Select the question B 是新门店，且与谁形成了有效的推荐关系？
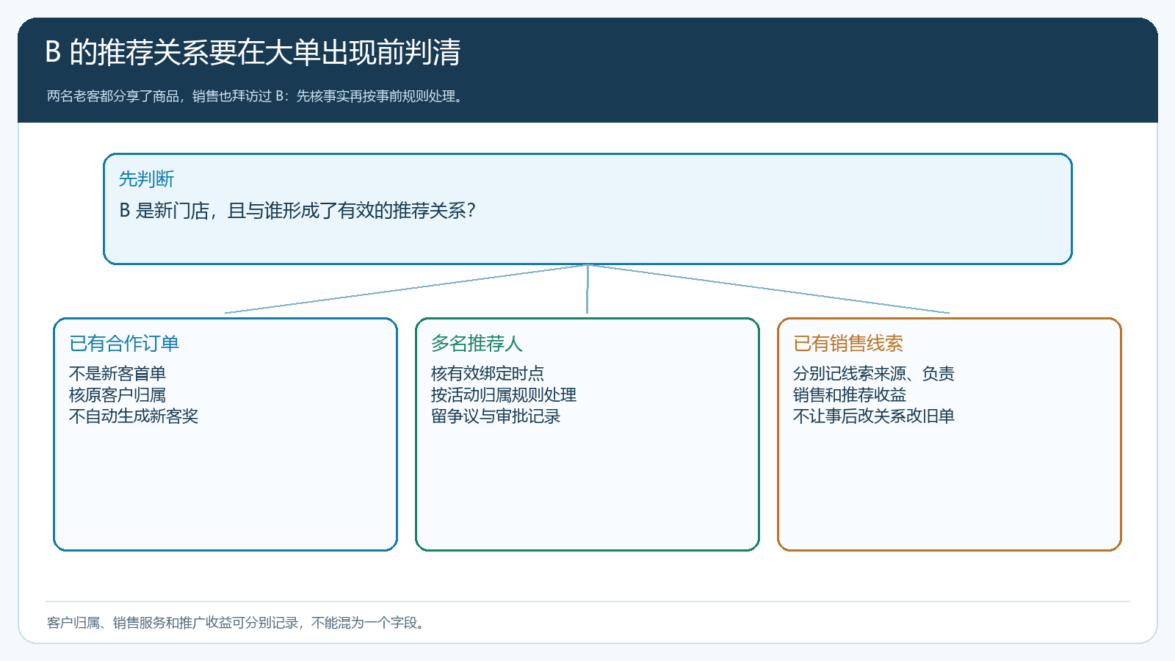 298,211
